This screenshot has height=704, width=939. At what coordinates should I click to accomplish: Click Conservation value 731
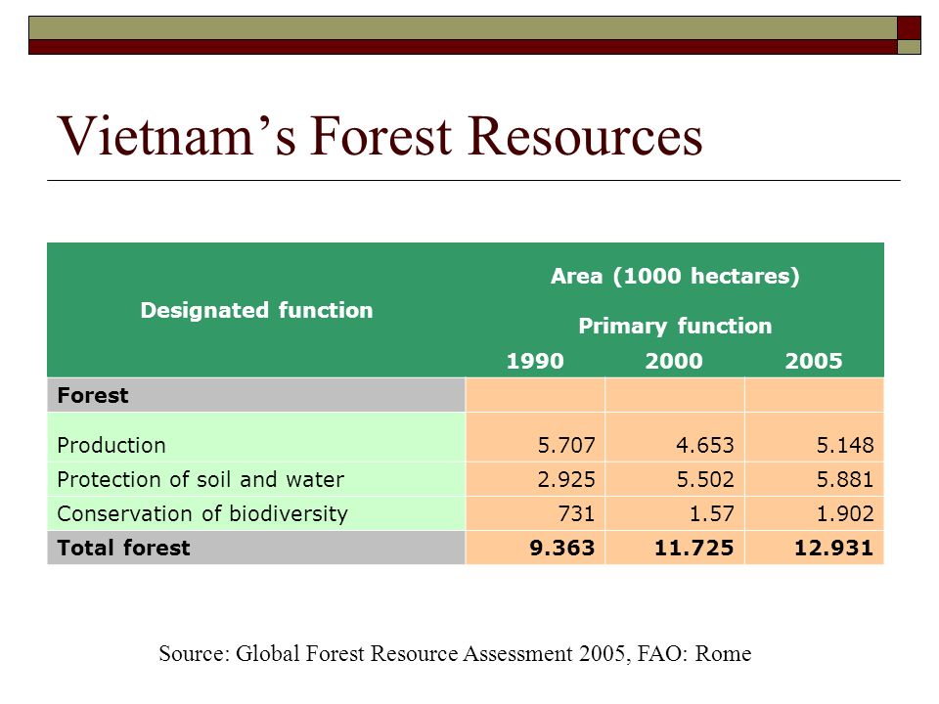click(x=576, y=513)
